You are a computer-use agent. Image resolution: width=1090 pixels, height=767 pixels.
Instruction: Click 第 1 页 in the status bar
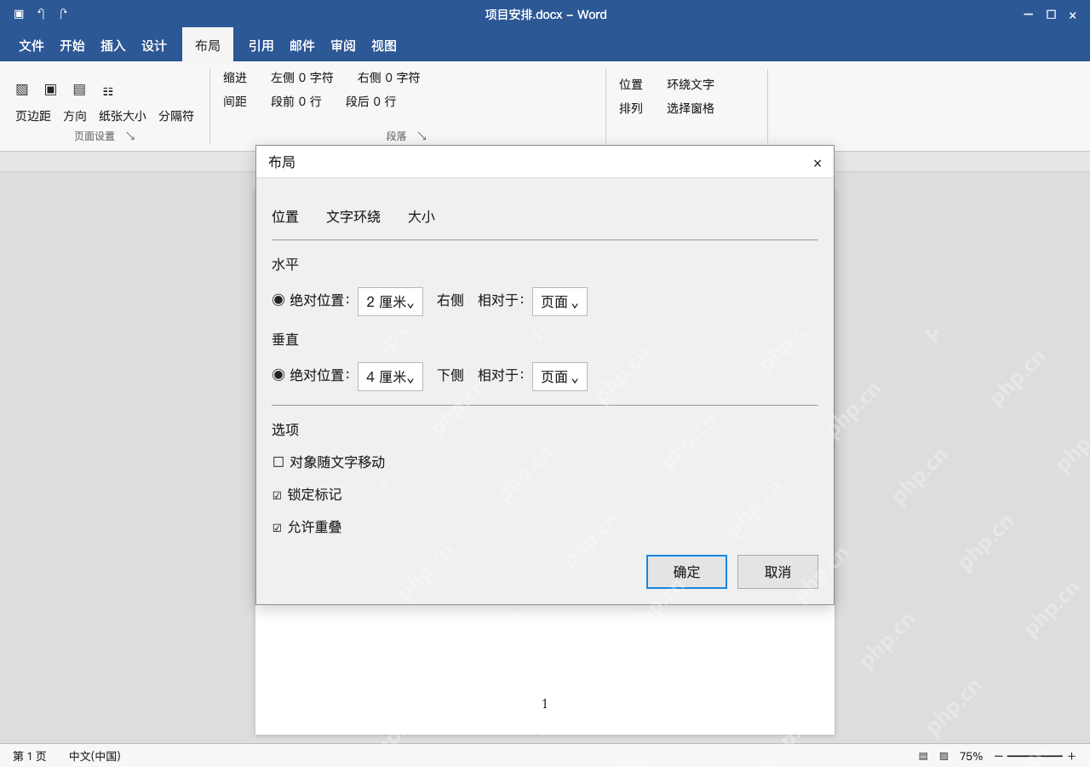point(30,756)
